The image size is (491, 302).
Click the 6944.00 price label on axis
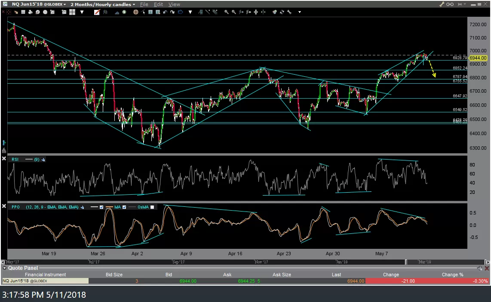pyautogui.click(x=478, y=58)
